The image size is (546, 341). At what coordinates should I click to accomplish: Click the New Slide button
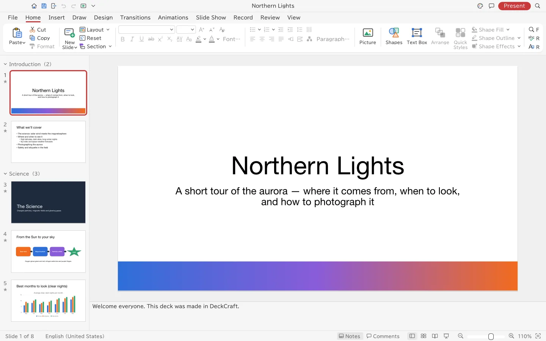tap(70, 38)
